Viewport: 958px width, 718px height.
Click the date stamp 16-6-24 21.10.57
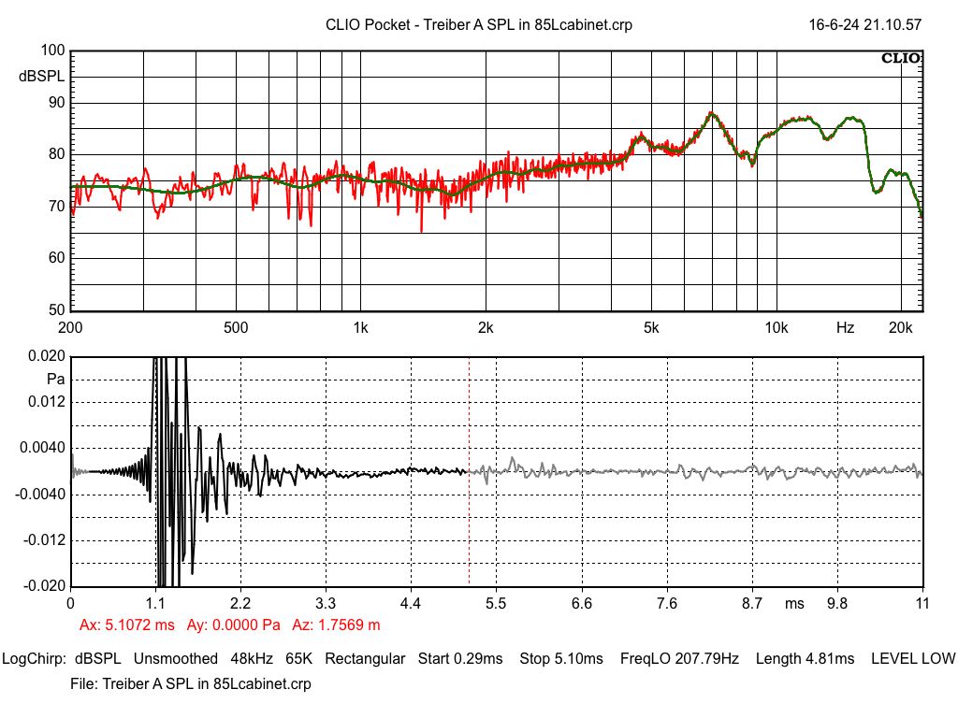click(865, 25)
